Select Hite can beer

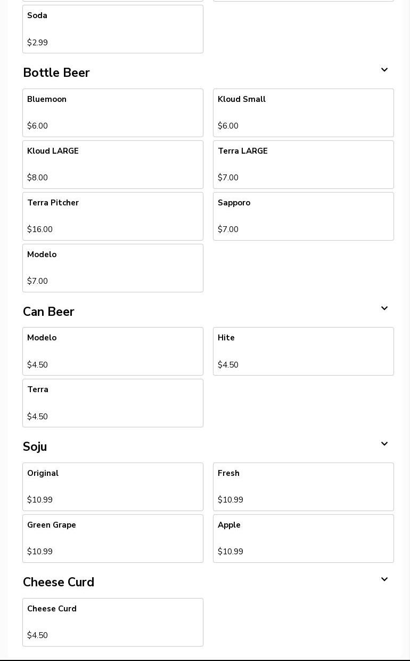click(303, 351)
